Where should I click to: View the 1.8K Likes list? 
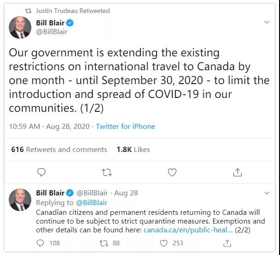pos(133,150)
